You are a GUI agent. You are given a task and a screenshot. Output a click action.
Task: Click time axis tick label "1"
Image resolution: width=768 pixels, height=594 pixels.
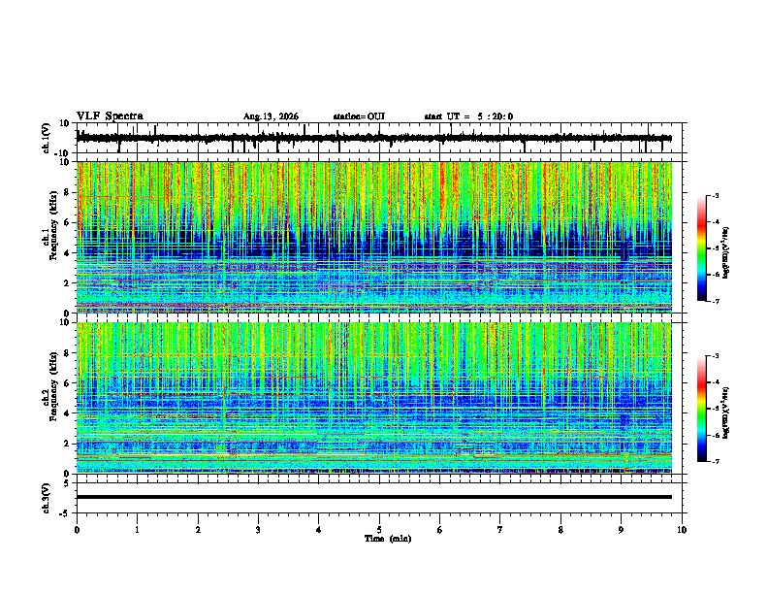tap(137, 530)
